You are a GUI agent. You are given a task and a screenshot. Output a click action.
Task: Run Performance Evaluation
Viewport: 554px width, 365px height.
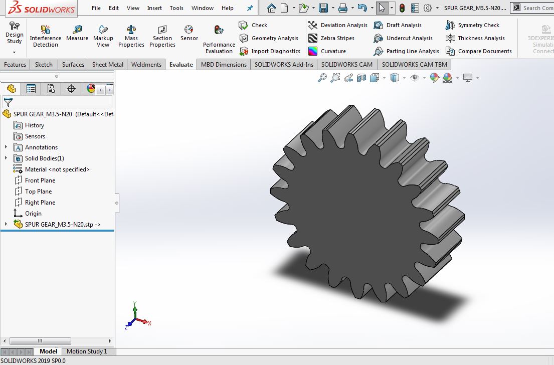219,39
